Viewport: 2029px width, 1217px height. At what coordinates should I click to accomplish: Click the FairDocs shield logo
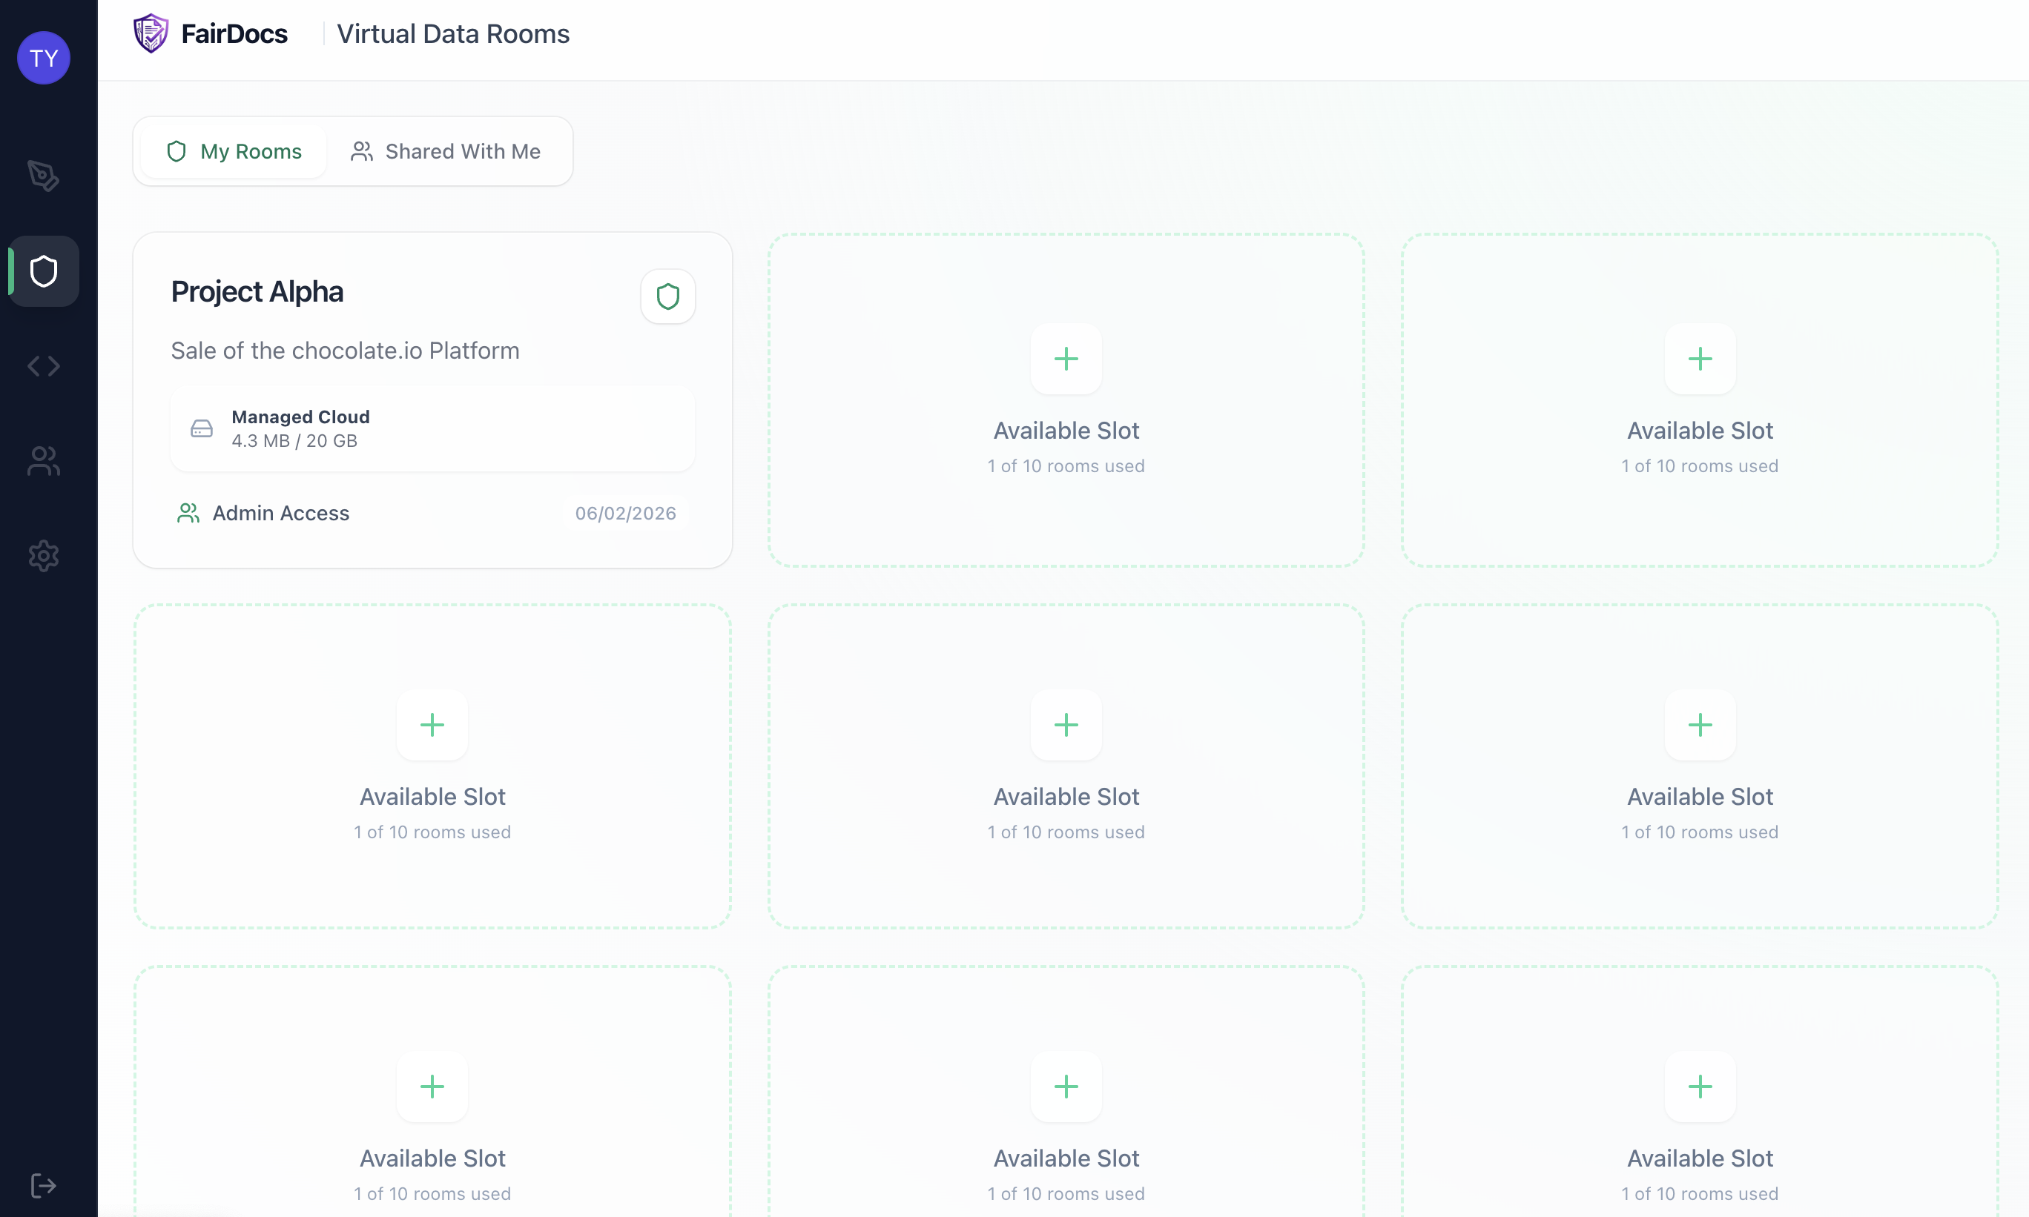(151, 33)
